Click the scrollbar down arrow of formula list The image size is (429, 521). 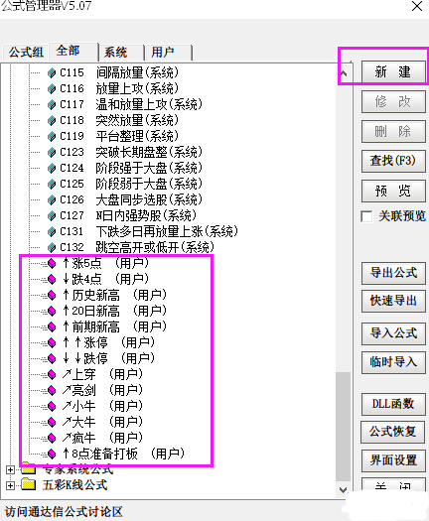pyautogui.click(x=343, y=489)
